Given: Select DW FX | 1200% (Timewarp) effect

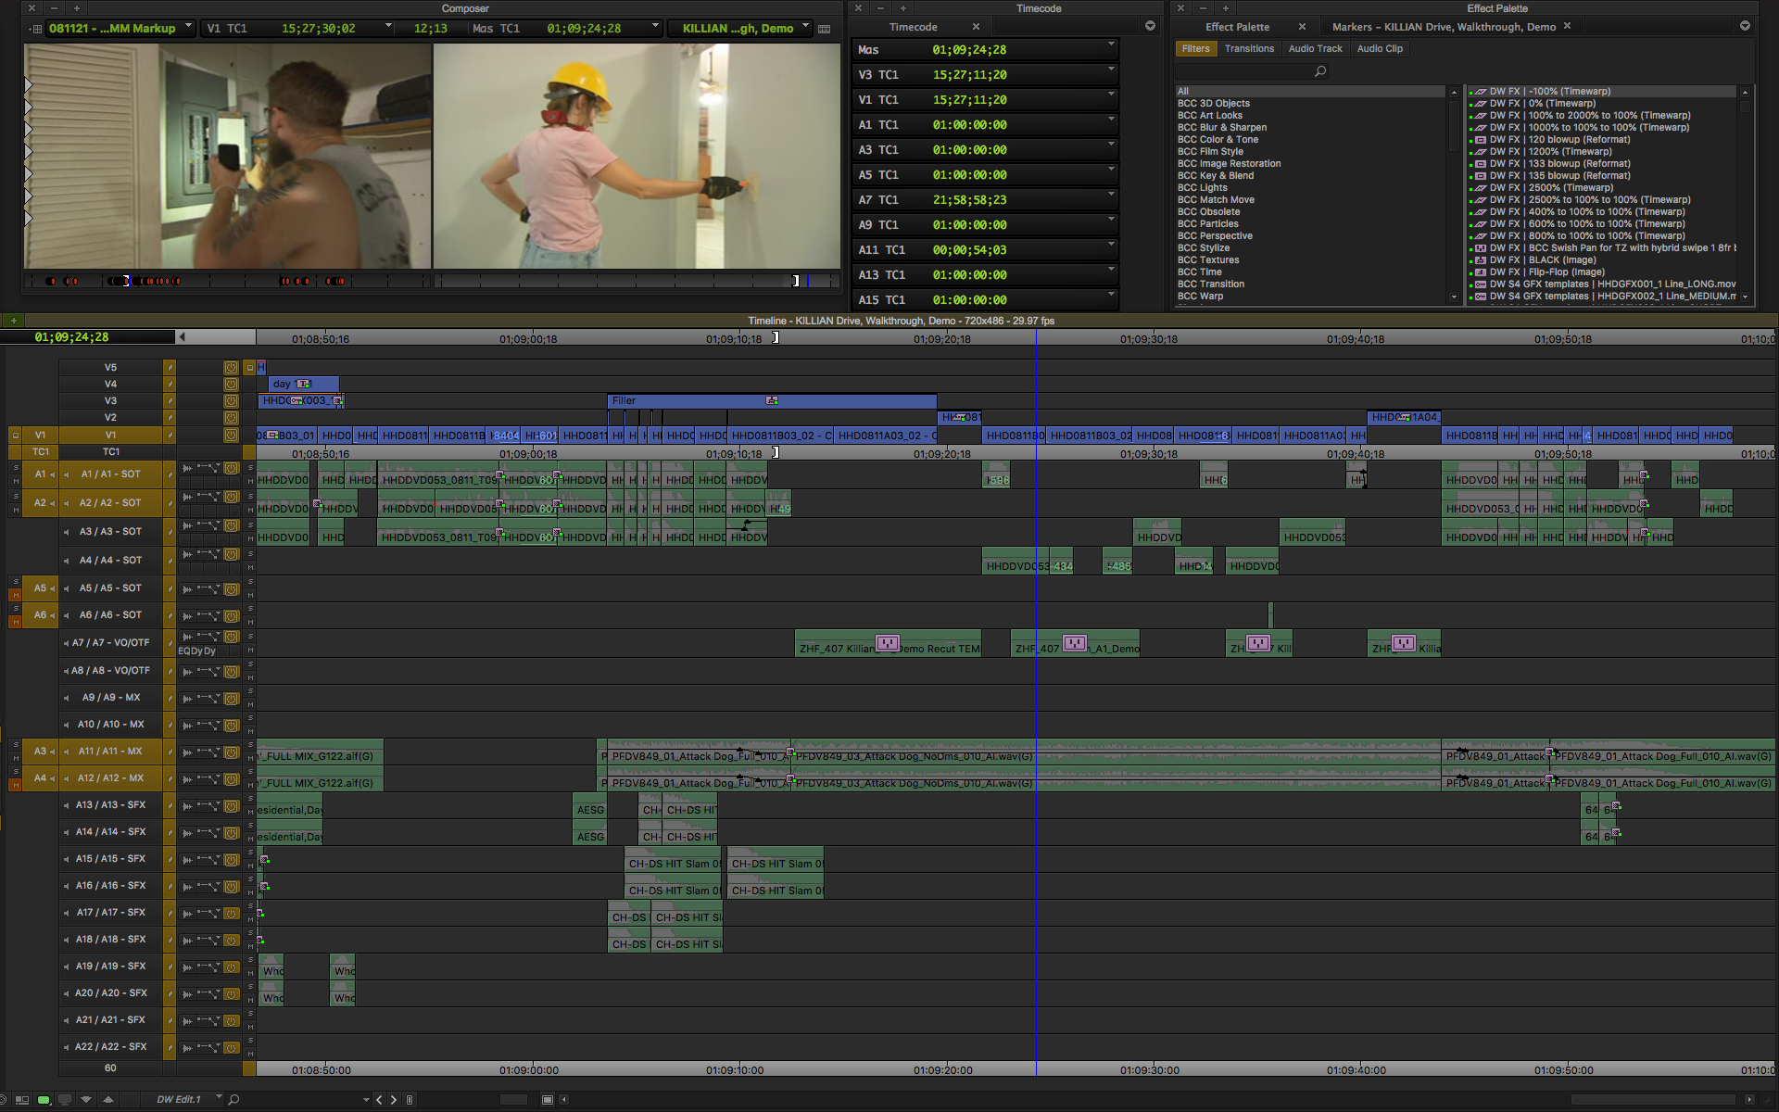Looking at the screenshot, I should tap(1550, 152).
